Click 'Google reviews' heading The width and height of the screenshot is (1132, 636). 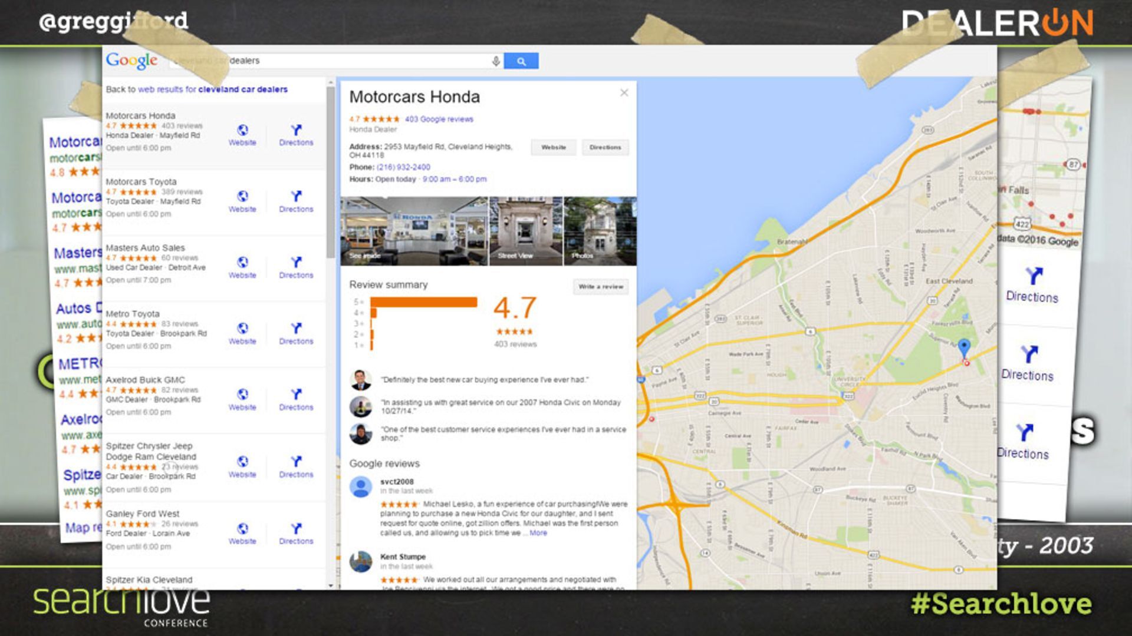pyautogui.click(x=384, y=463)
